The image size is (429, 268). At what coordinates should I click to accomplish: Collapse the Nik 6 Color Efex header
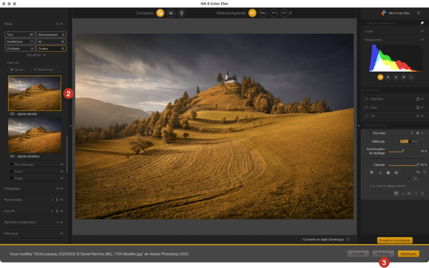point(419,13)
